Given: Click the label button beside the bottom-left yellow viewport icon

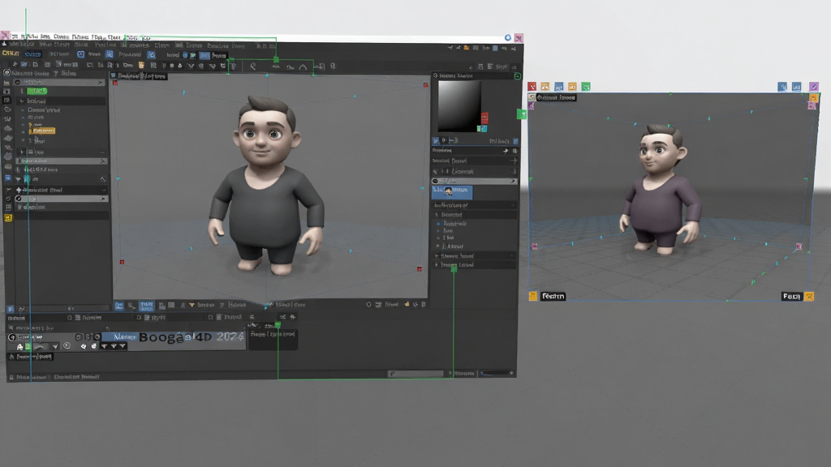Looking at the screenshot, I should (x=553, y=297).
